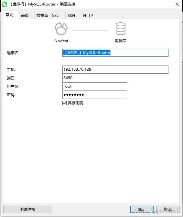This screenshot has width=183, height=217.
Task: Close the 编辑连接 dialog
Action: 177,4
